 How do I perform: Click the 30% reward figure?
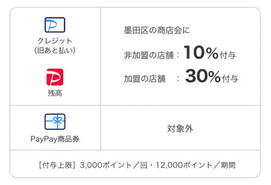click(x=203, y=76)
